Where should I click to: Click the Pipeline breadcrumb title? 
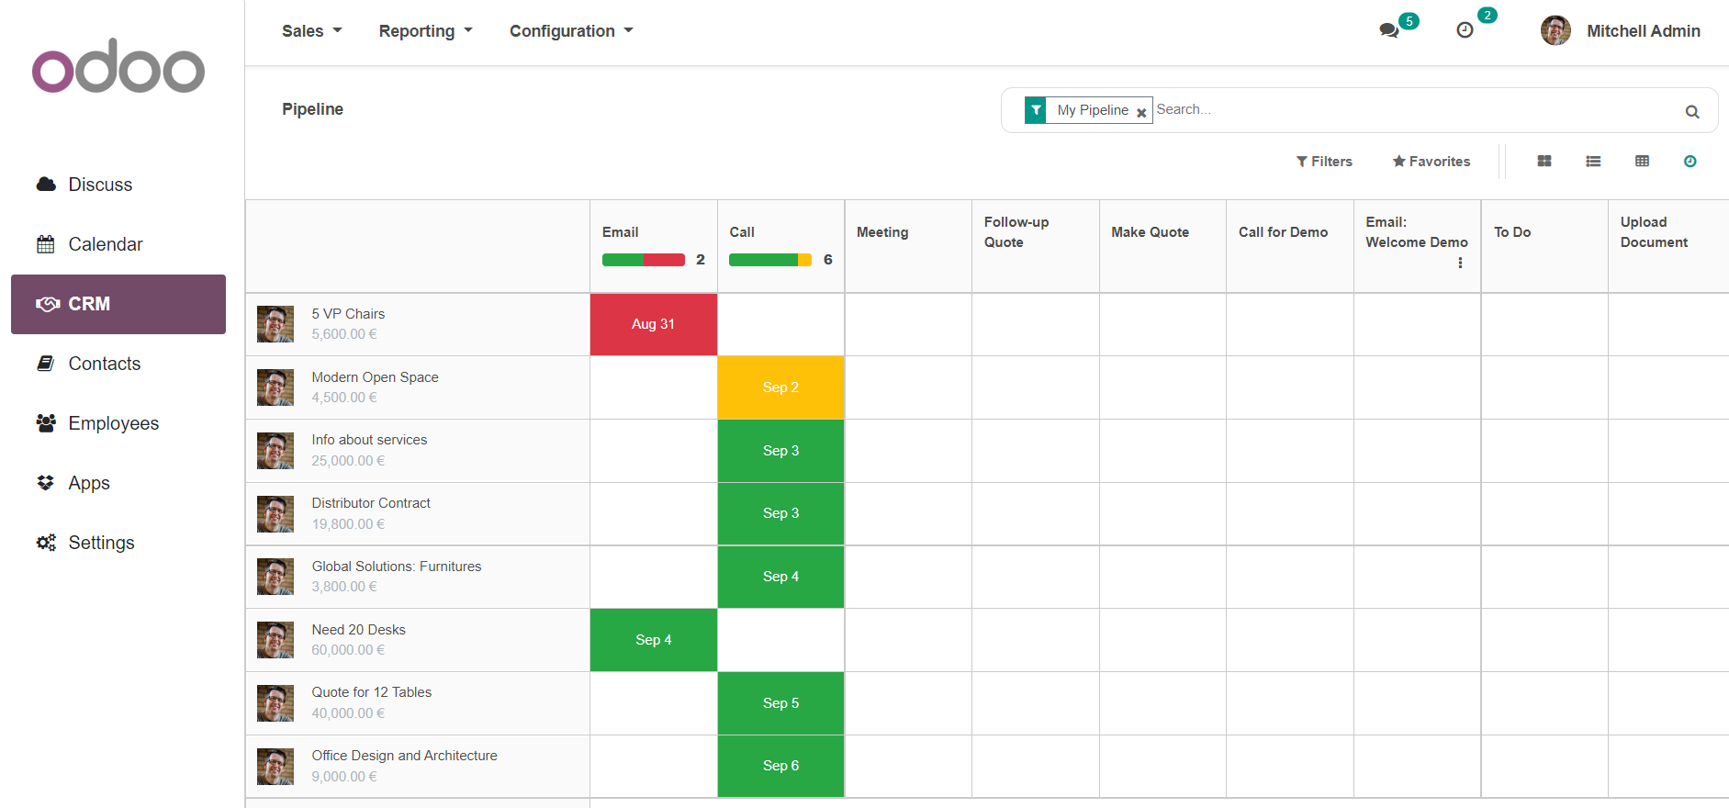coord(312,109)
